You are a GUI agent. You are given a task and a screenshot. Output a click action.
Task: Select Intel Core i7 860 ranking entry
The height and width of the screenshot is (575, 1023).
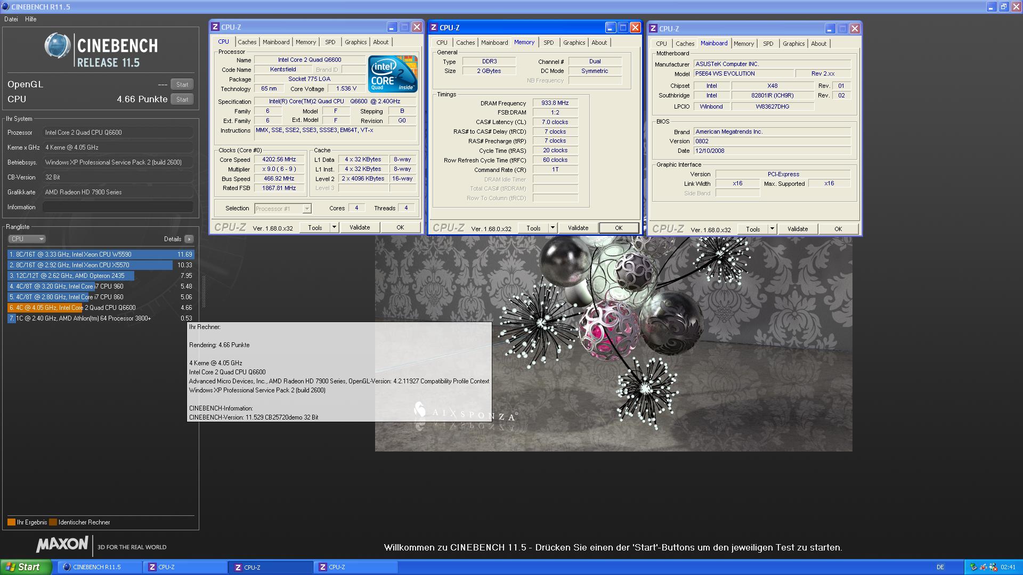[x=101, y=297]
